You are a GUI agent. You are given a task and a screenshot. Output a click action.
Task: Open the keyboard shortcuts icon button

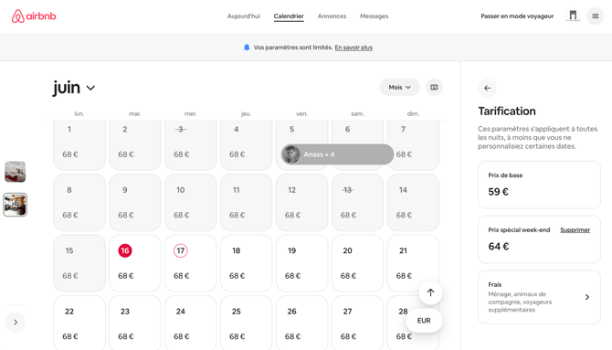pyautogui.click(x=434, y=87)
